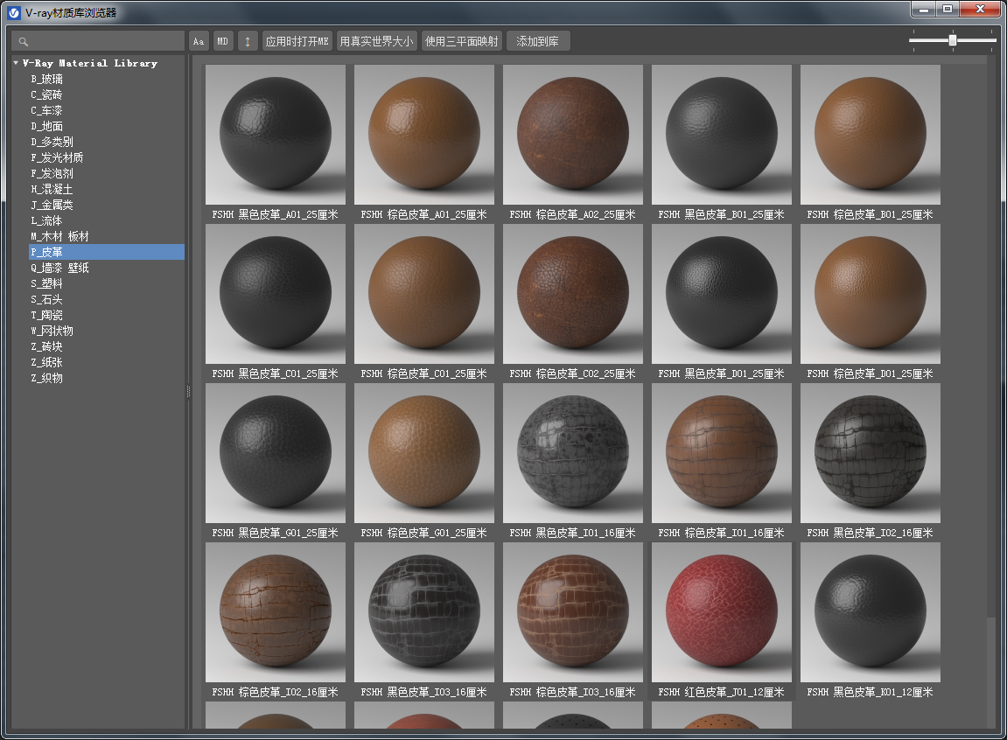Select the 黑色皮革_G01_25厘米 material thumbnail
This screenshot has height=740, width=1007.
pos(276,453)
